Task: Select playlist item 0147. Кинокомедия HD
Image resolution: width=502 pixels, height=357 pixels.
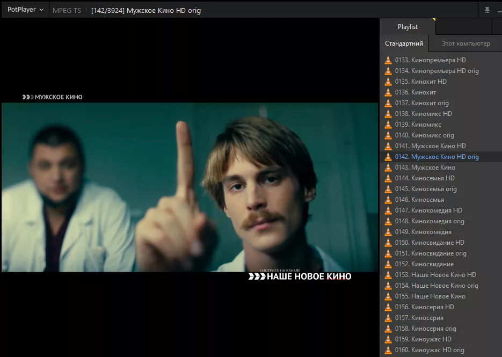Action: (x=441, y=210)
